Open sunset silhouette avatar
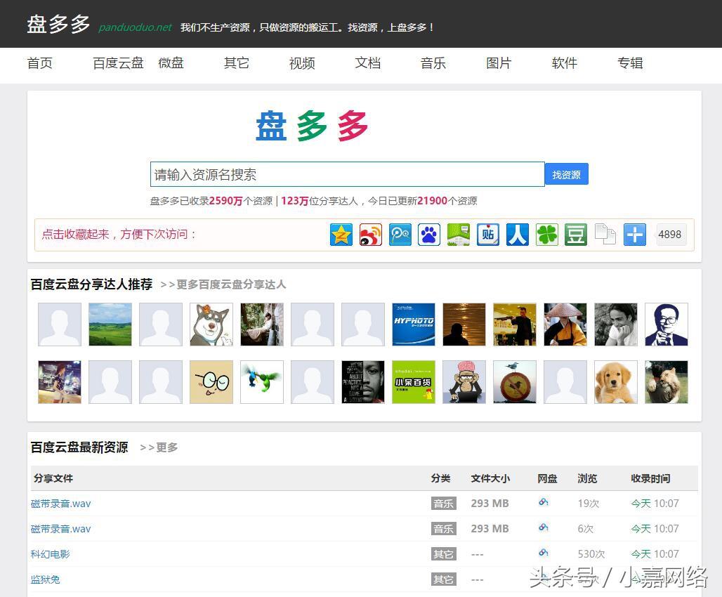Image resolution: width=722 pixels, height=597 pixels. pyautogui.click(x=464, y=324)
